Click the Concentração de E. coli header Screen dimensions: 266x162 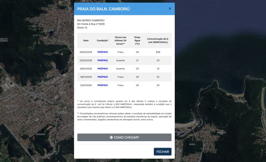coord(158,40)
